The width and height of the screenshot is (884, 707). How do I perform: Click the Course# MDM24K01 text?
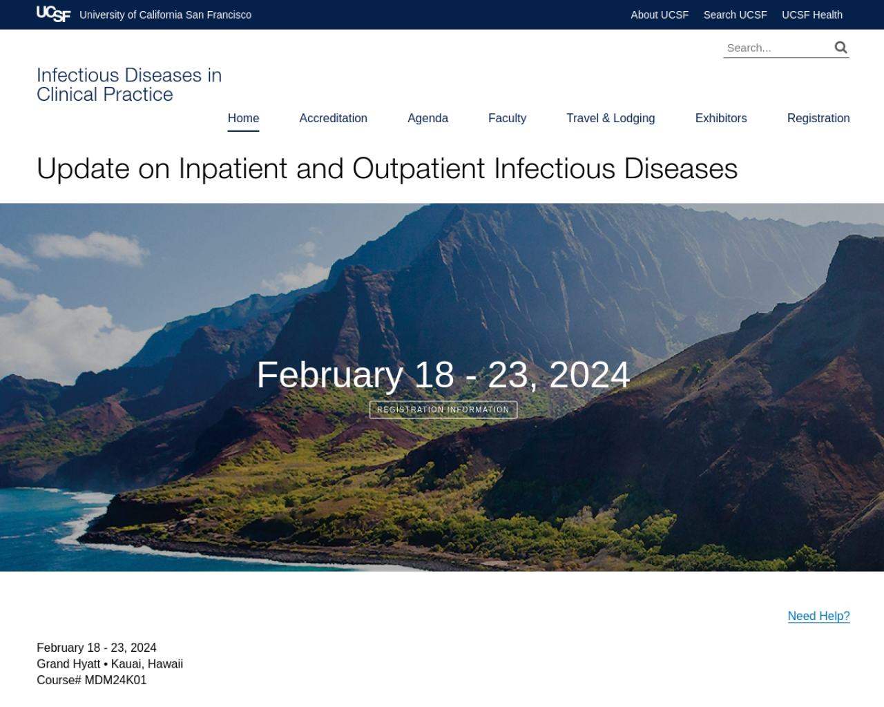pos(92,680)
